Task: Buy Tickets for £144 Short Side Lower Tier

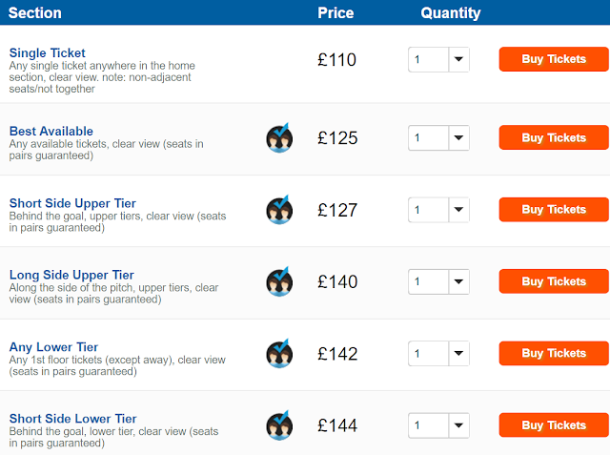Action: click(x=554, y=425)
